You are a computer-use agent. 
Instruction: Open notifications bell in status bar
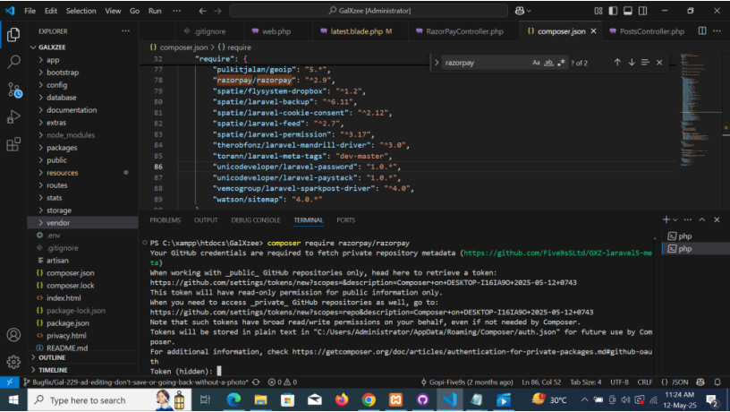pos(717,382)
